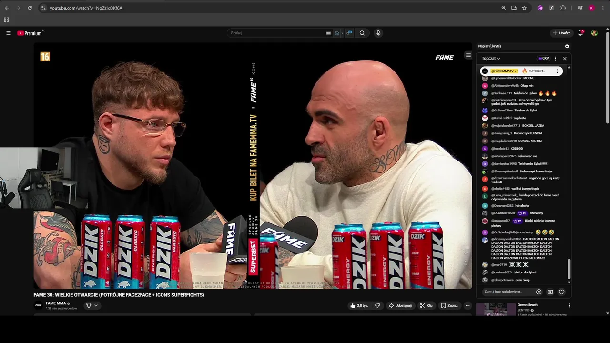Open the Chrome profile avatar K

(x=591, y=8)
